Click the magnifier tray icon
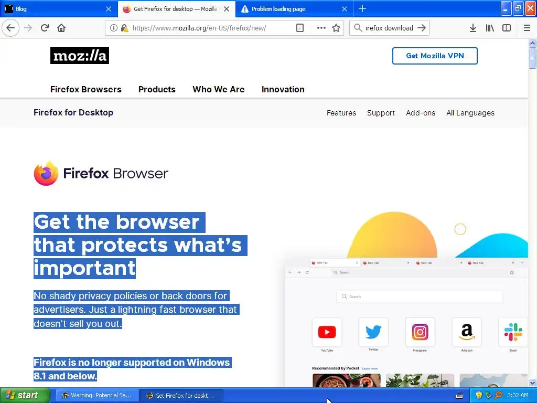This screenshot has height=403, width=537. [498, 395]
